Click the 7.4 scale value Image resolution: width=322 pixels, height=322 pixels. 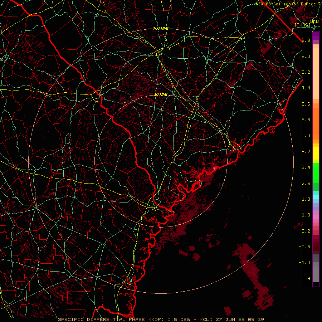[x=306, y=88]
